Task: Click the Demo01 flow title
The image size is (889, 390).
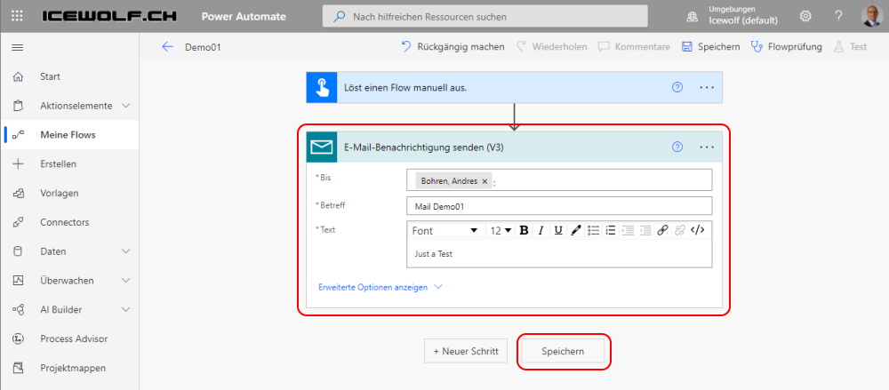Action: pyautogui.click(x=203, y=47)
